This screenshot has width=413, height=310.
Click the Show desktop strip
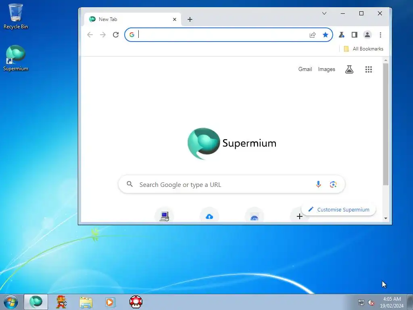point(410,302)
